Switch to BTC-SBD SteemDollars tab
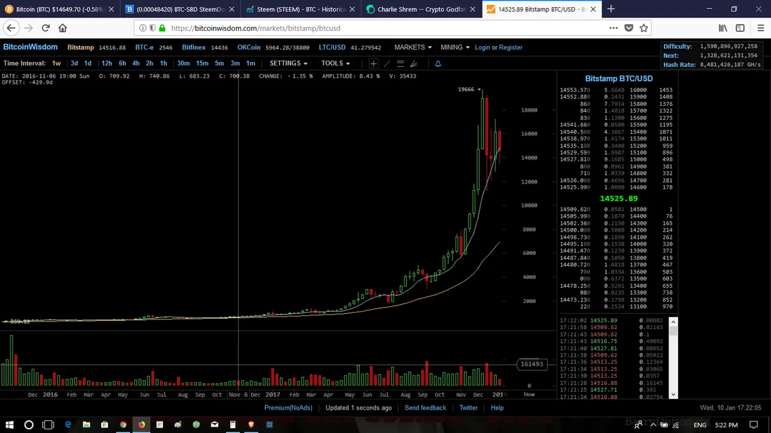Screen dimensions: 771x433 [x=179, y=9]
